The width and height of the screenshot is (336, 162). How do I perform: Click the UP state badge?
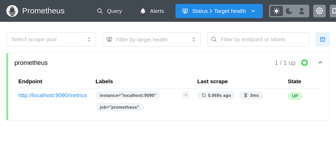pyautogui.click(x=295, y=96)
